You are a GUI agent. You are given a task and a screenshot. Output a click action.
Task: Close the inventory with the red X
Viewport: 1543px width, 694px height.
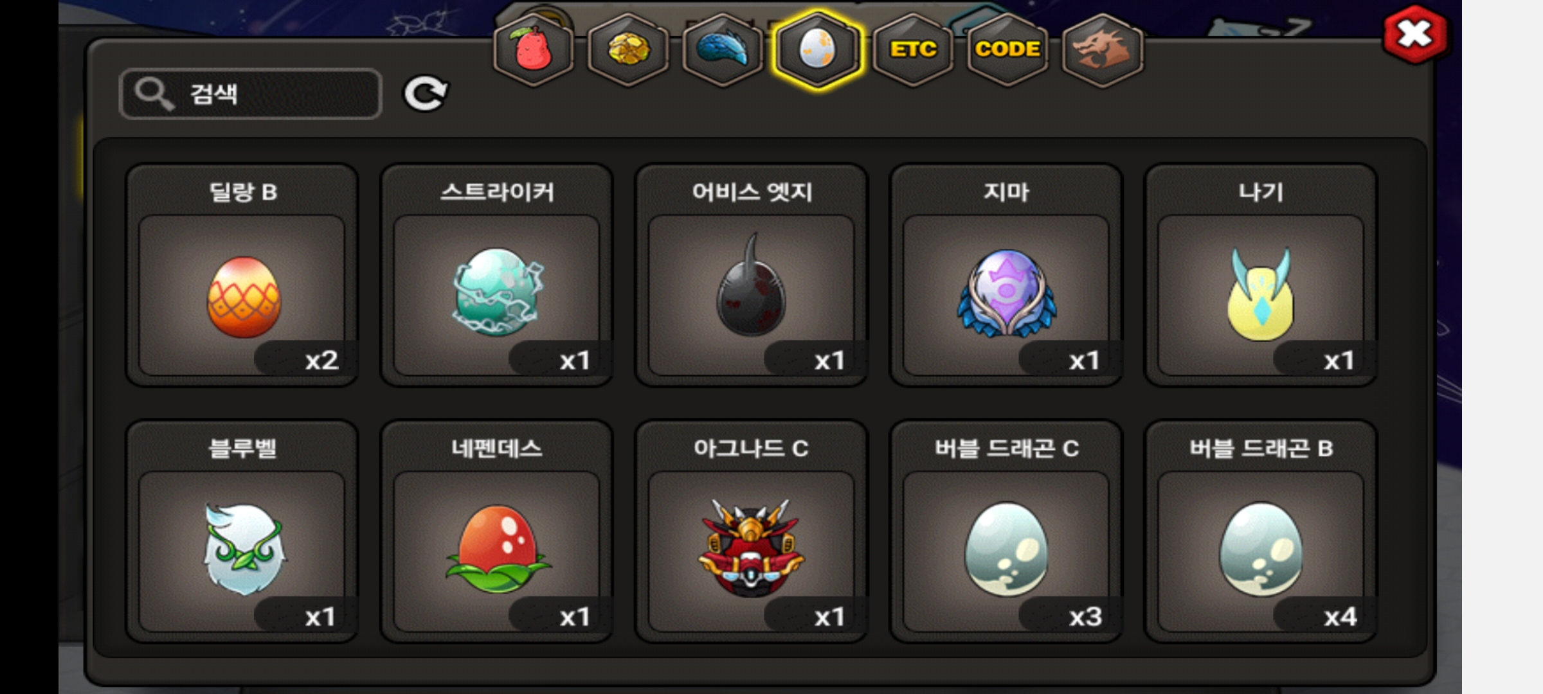click(1415, 34)
